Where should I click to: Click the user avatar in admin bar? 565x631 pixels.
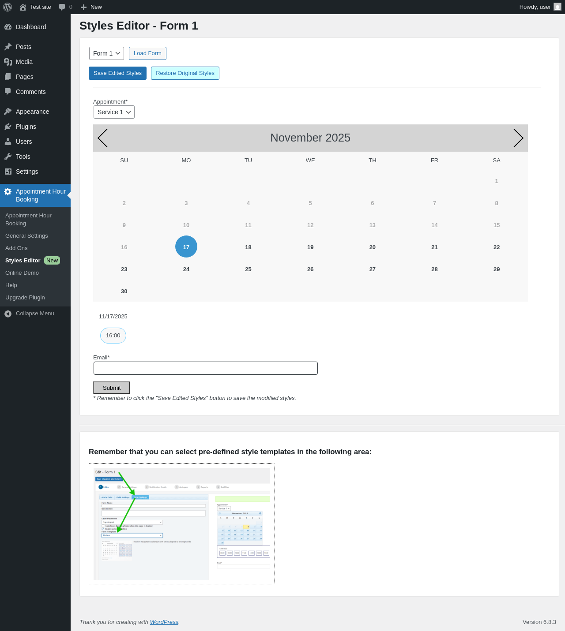557,7
